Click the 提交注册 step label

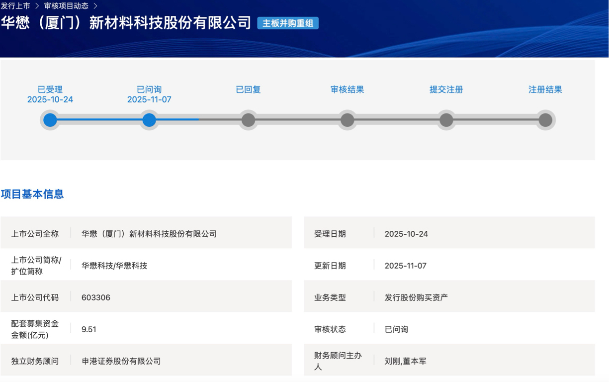click(446, 90)
